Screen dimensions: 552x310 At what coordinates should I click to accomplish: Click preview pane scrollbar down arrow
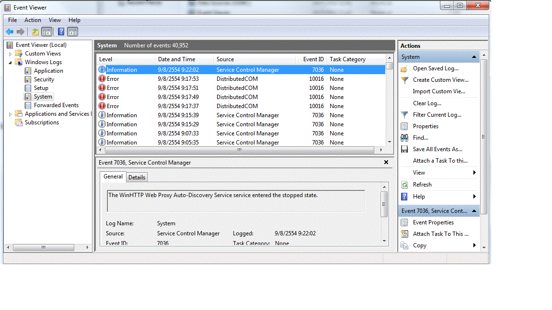(384, 241)
